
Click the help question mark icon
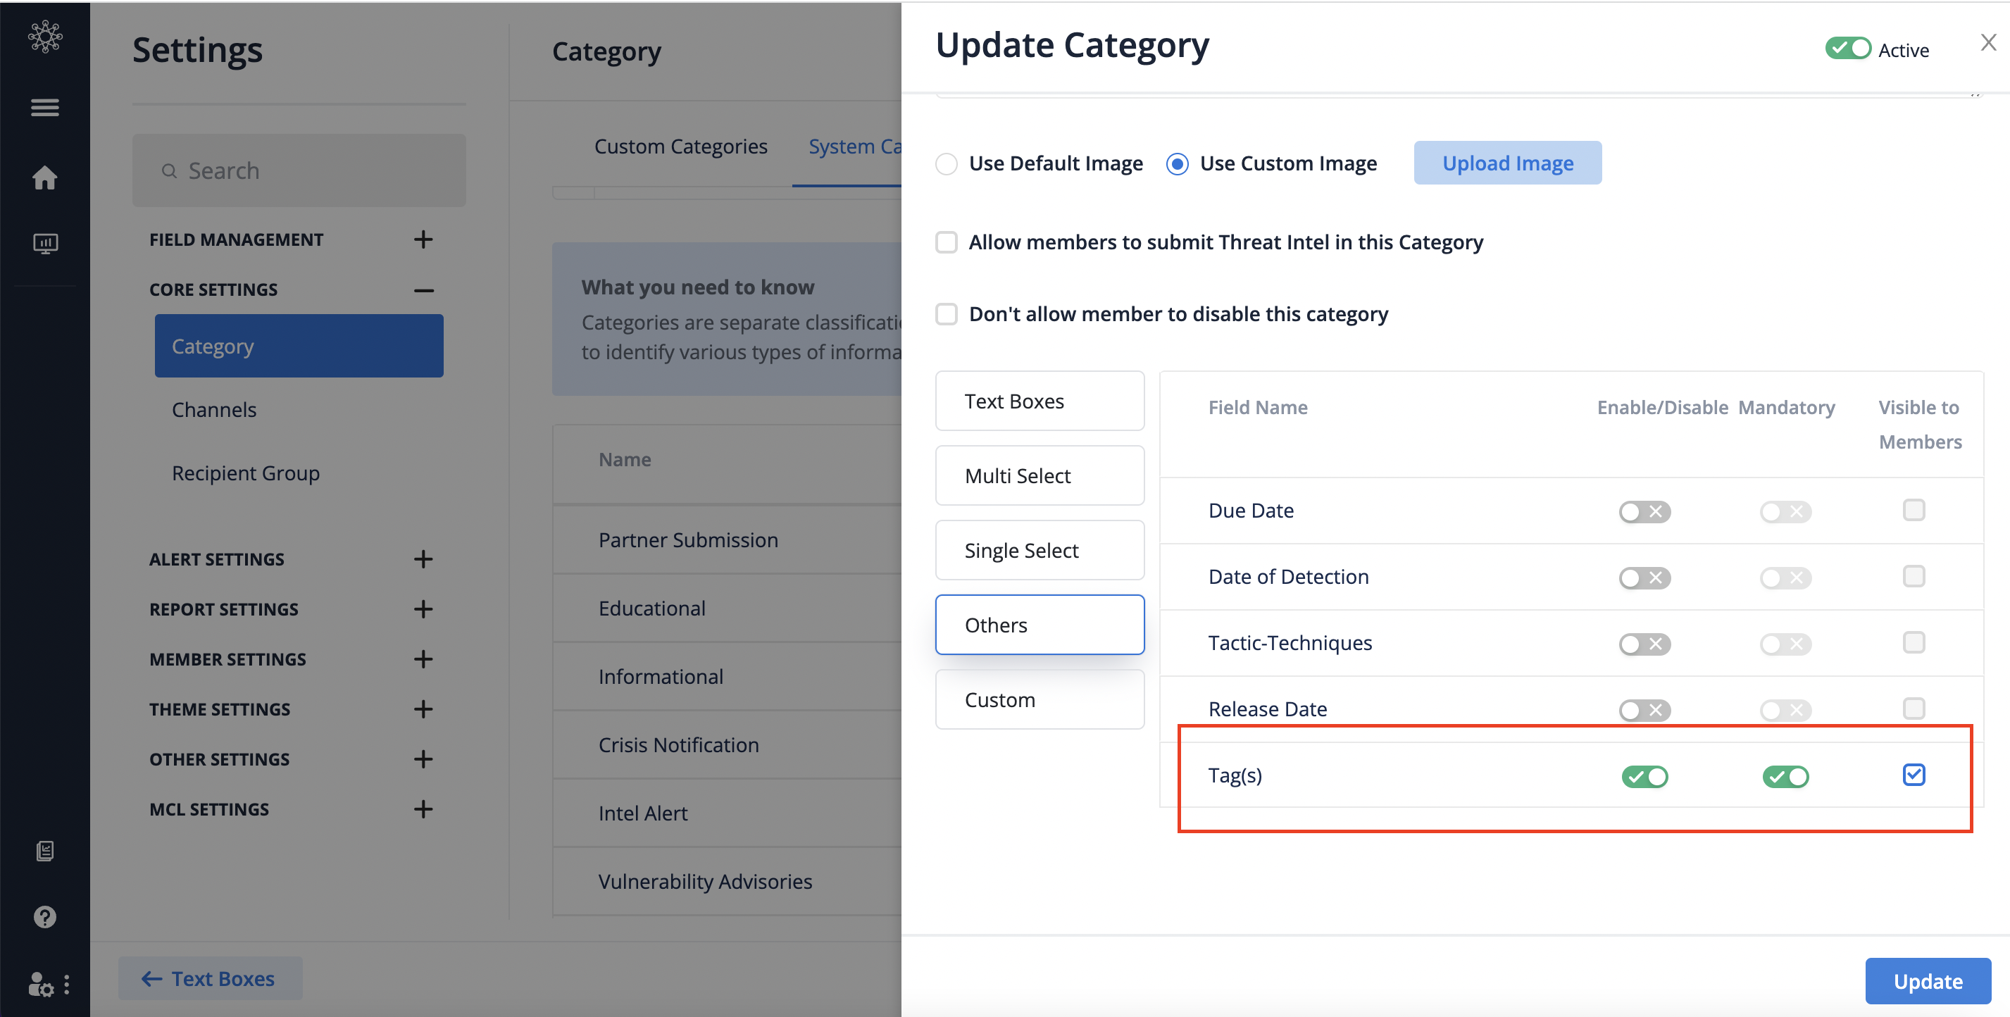click(x=44, y=916)
